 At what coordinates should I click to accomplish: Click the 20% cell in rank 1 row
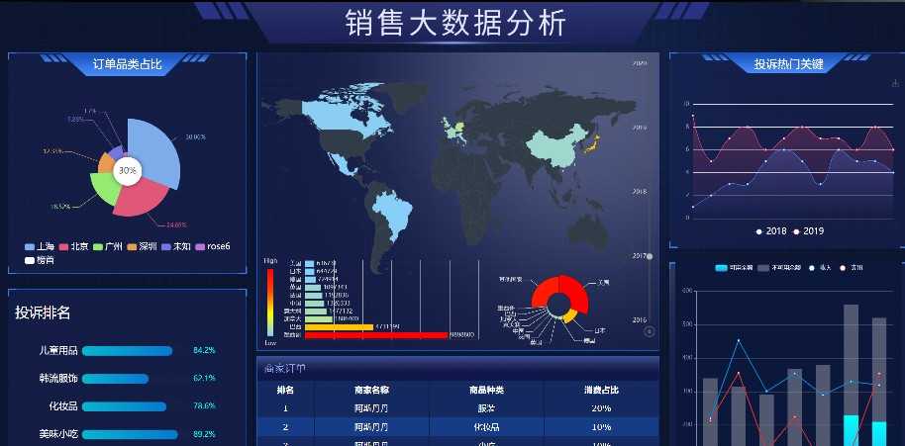point(601,408)
